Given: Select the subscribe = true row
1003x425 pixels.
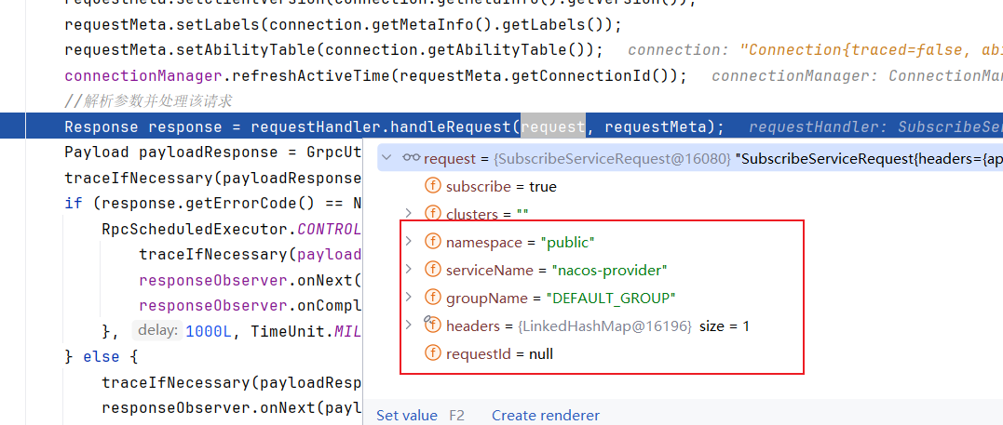Looking at the screenshot, I should (501, 186).
